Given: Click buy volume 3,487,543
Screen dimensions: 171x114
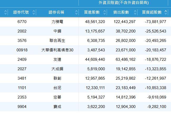Looking at the screenshot, I should (x=96, y=50).
